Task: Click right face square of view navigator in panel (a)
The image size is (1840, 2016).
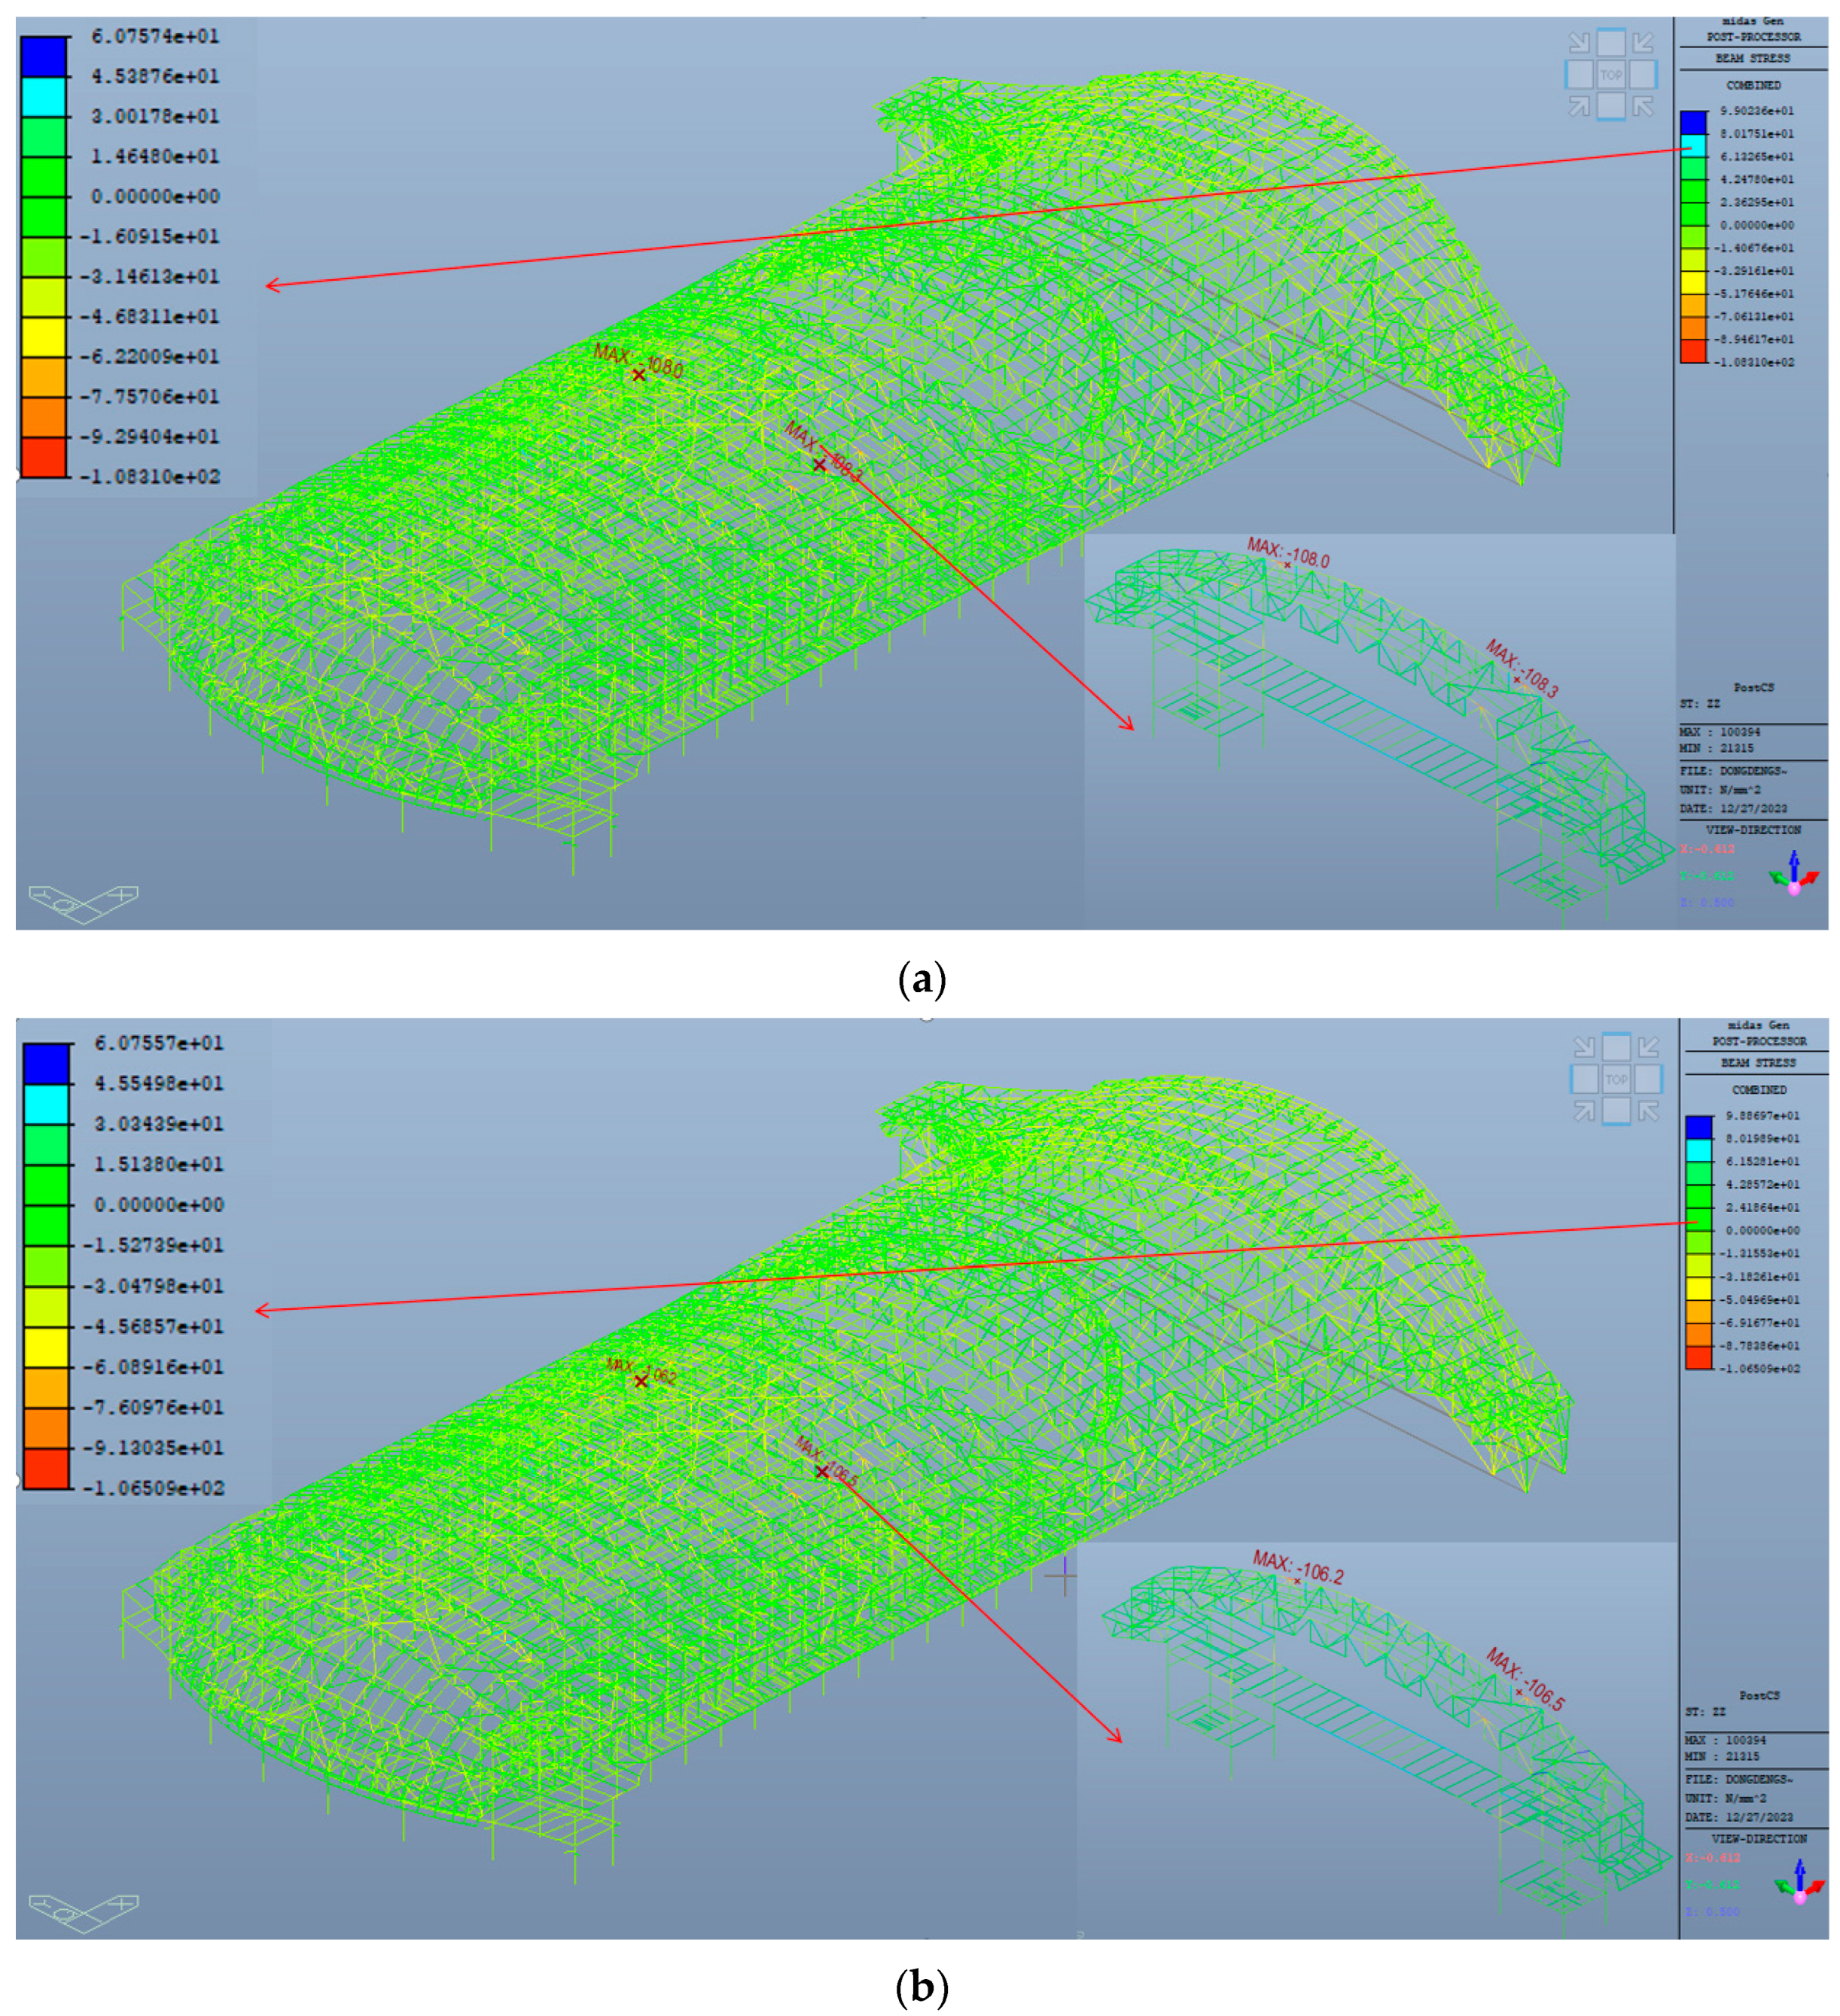Action: pyautogui.click(x=1642, y=75)
